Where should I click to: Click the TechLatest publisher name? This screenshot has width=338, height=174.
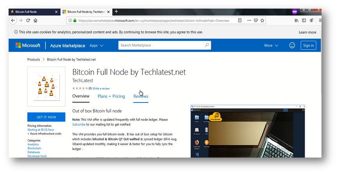[x=83, y=81]
